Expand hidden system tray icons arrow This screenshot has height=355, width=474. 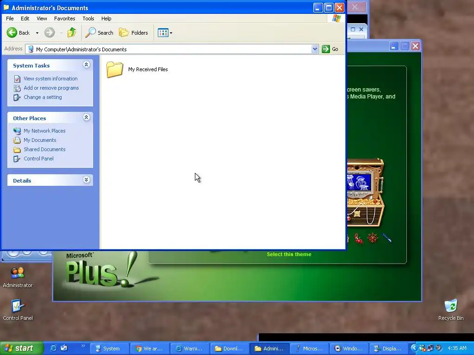click(x=414, y=348)
